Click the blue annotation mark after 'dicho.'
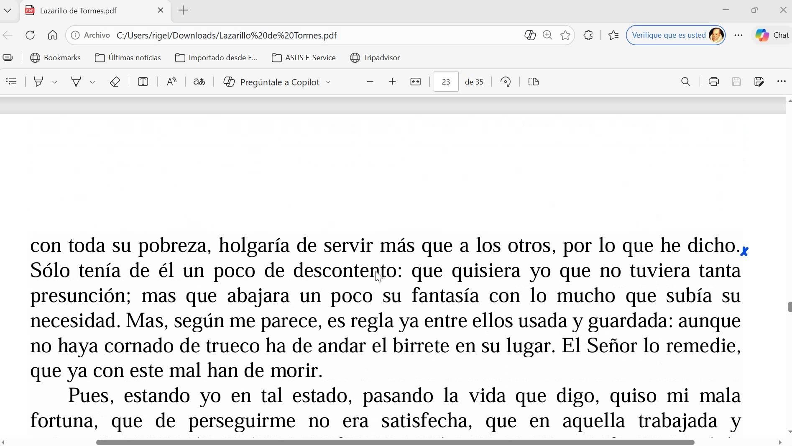Viewport: 792px width, 446px height. [x=744, y=251]
